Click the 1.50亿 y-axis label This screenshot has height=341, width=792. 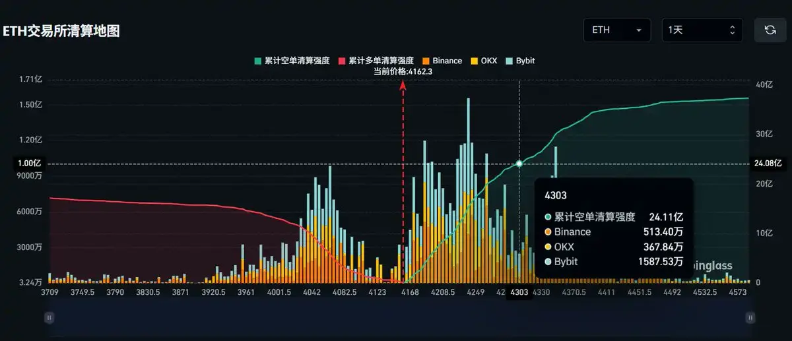[31, 105]
